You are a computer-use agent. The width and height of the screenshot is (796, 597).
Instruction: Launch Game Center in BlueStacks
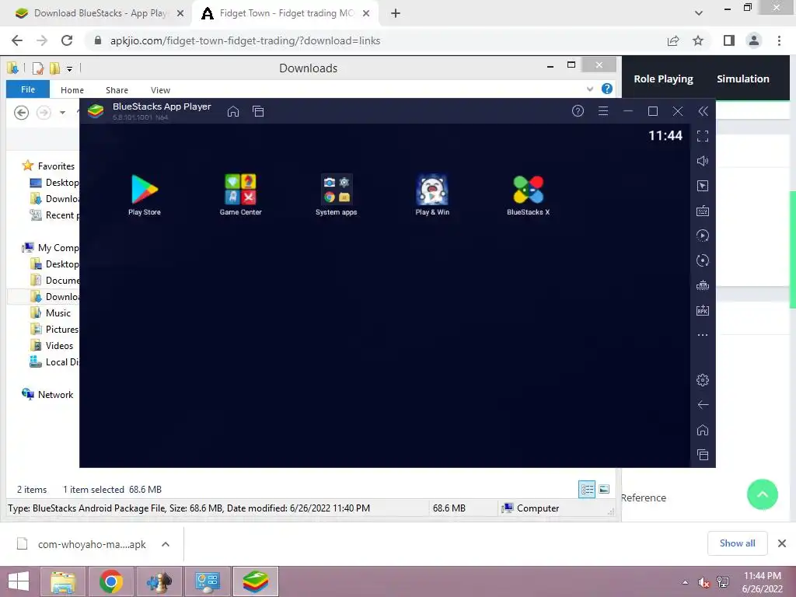pos(241,194)
